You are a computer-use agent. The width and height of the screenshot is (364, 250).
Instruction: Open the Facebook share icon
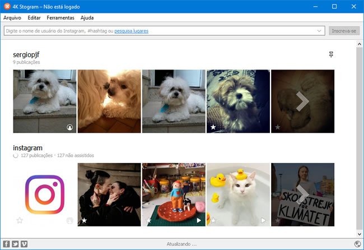pyautogui.click(x=6, y=244)
